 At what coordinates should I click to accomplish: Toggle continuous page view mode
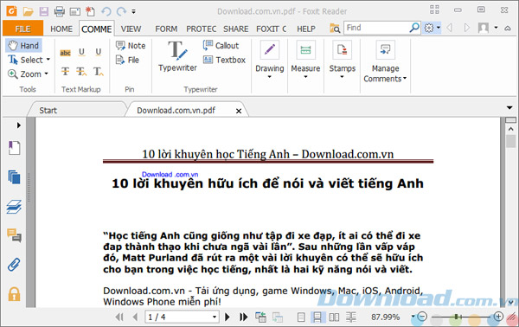pyautogui.click(x=317, y=317)
